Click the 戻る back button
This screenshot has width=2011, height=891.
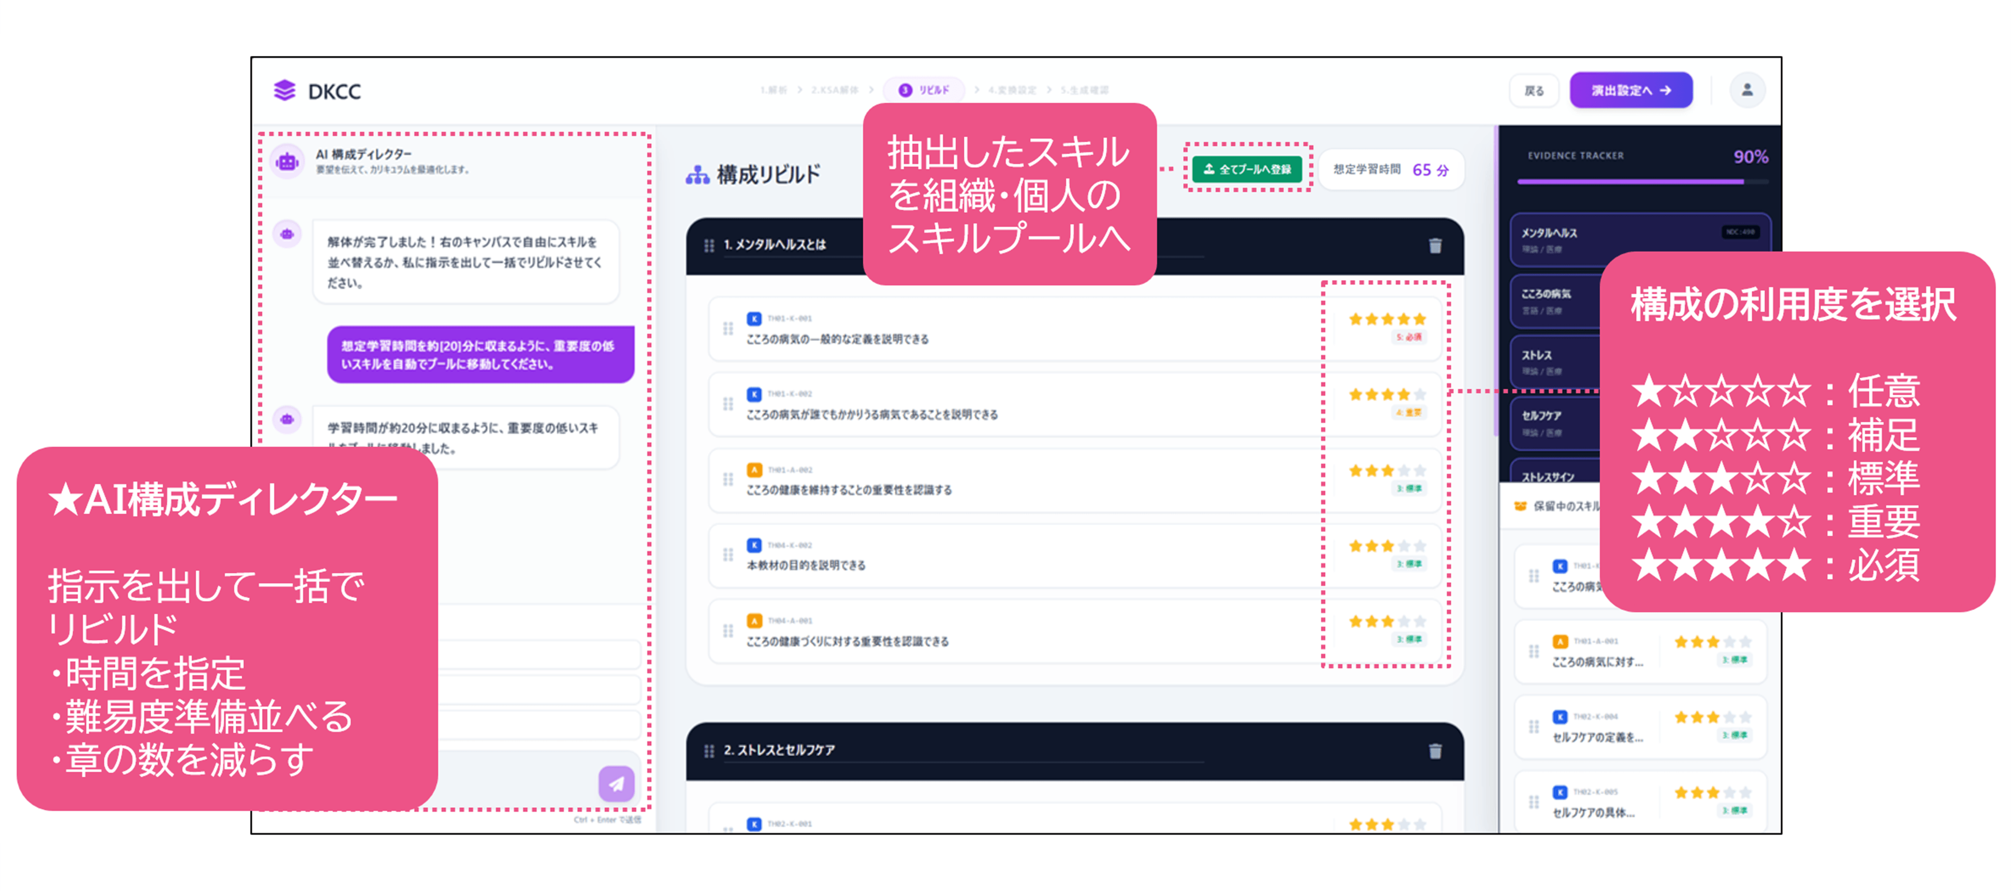coord(1534,91)
